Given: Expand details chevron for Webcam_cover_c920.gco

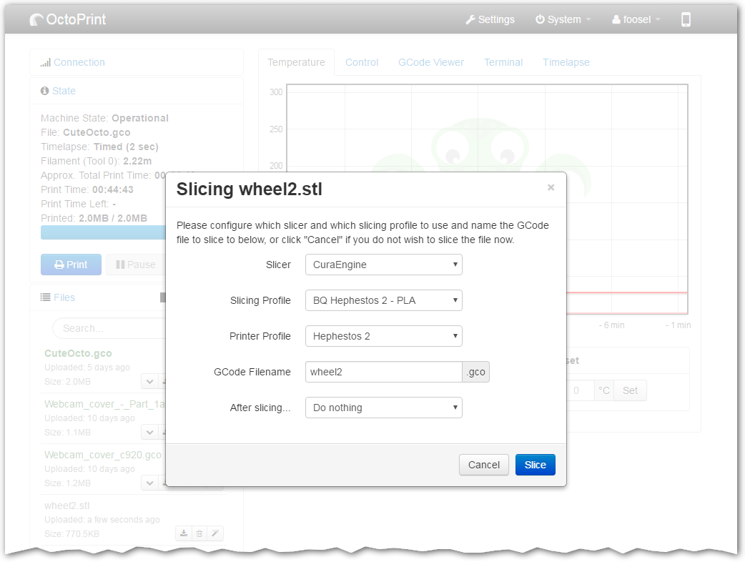Looking at the screenshot, I should (x=149, y=483).
